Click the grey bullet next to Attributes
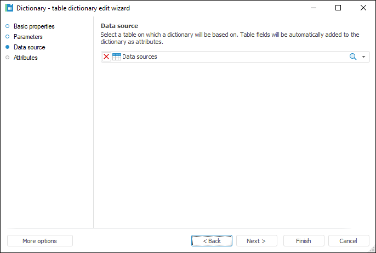The image size is (376, 253). tap(7, 58)
